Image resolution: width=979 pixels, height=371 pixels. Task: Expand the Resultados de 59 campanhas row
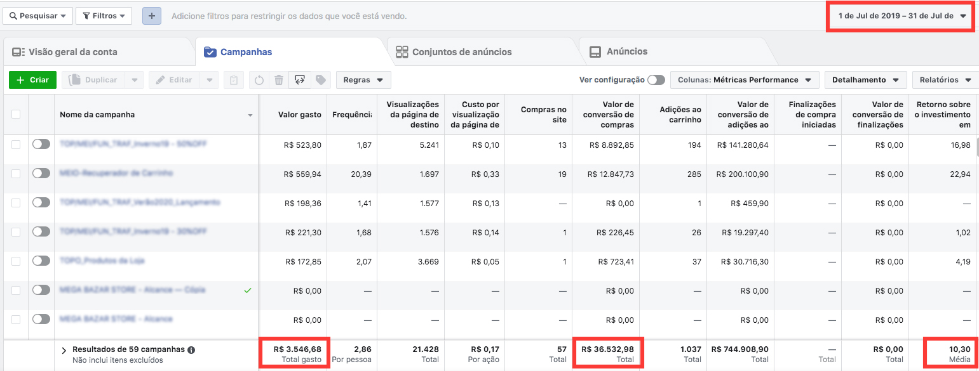[x=64, y=350]
